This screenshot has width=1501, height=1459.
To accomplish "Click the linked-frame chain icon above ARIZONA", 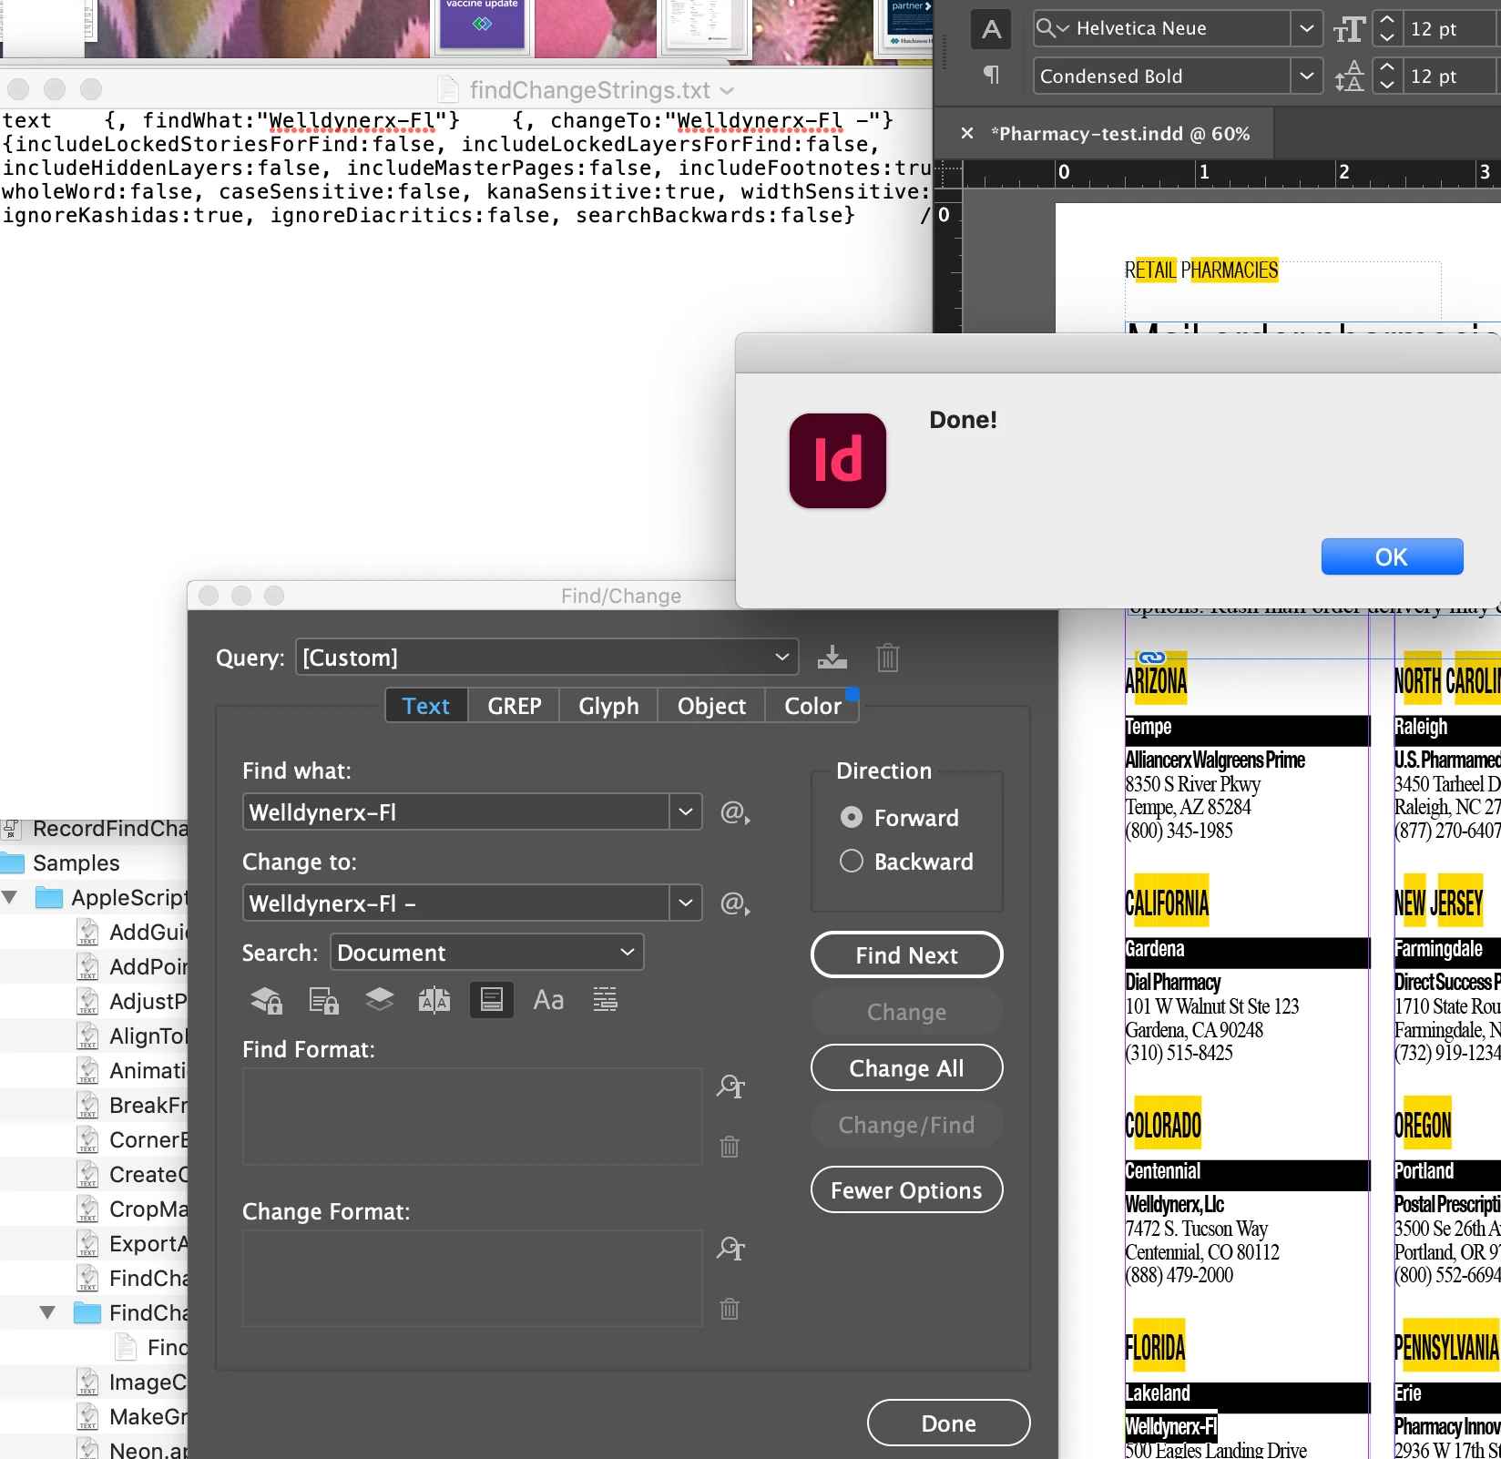I will tap(1152, 658).
